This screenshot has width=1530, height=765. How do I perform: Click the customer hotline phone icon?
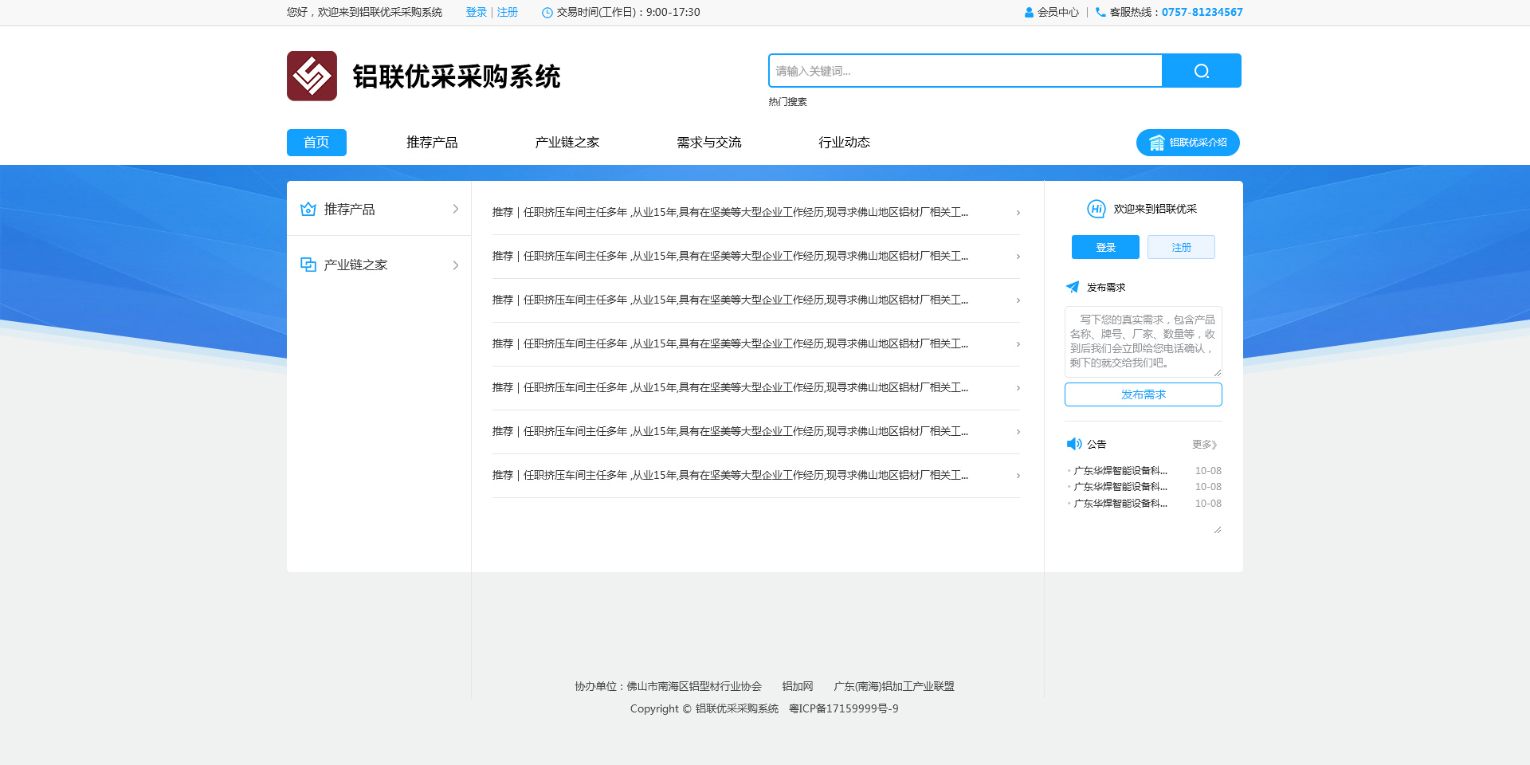tap(1100, 13)
